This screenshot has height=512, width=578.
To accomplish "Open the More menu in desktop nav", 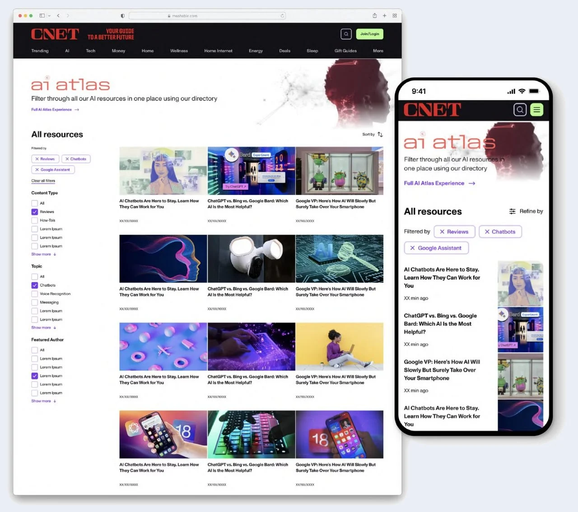I will point(378,51).
